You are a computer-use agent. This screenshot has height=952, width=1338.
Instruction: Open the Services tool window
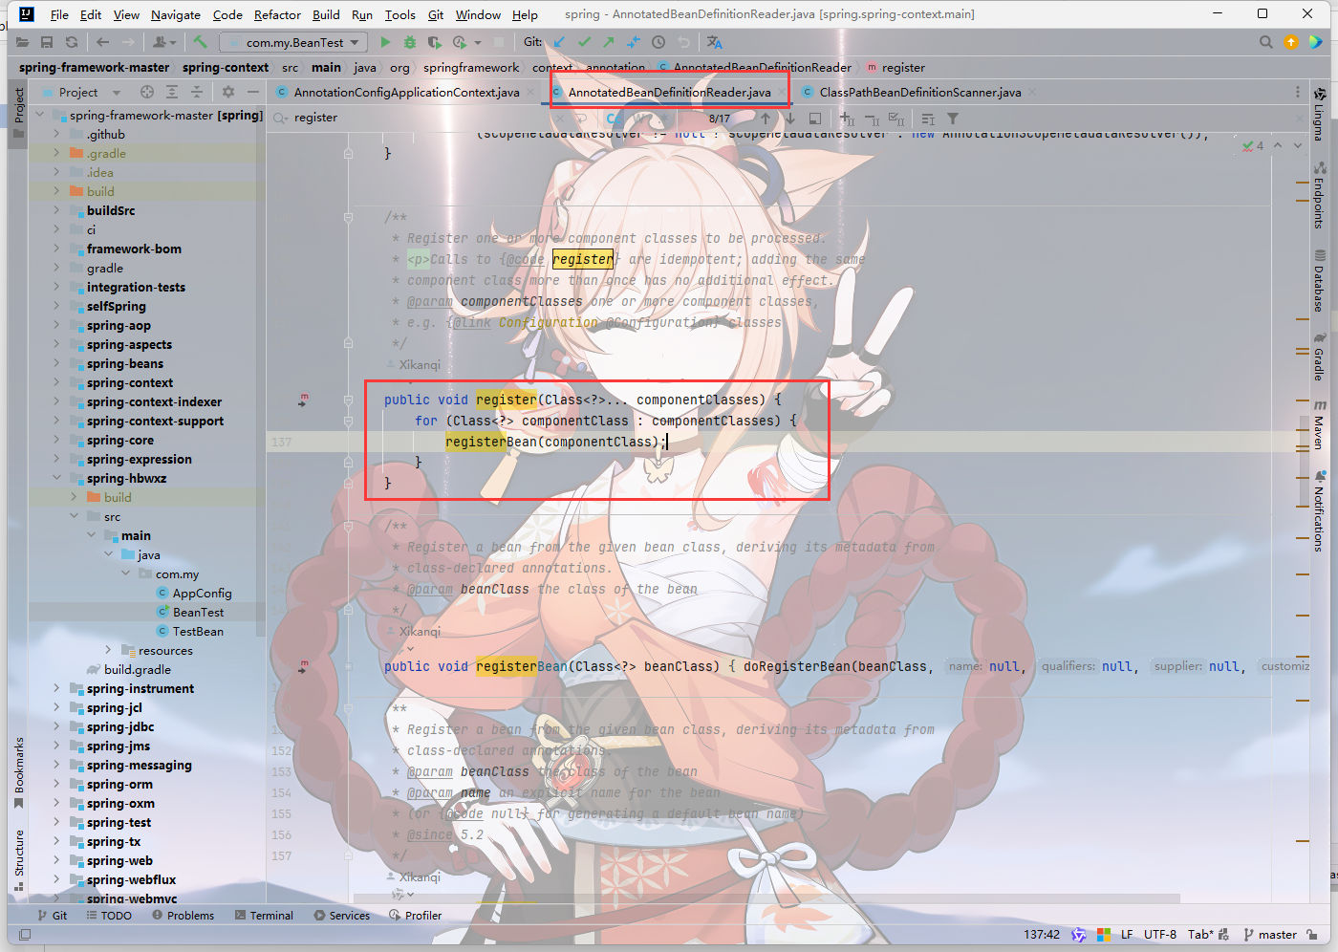[x=342, y=915]
